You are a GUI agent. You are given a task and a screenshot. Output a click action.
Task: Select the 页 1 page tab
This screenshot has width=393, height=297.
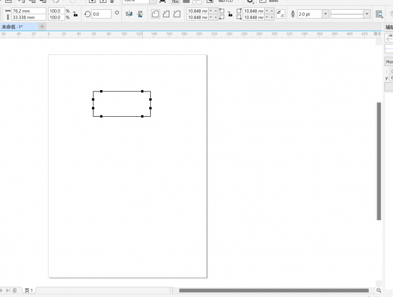coord(28,290)
